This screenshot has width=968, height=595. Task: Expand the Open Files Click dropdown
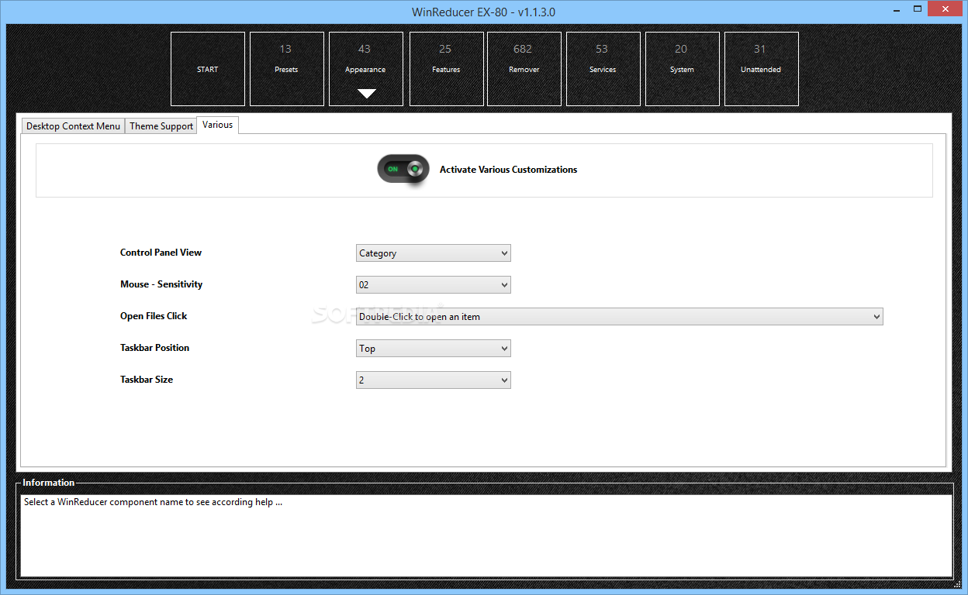pos(620,317)
